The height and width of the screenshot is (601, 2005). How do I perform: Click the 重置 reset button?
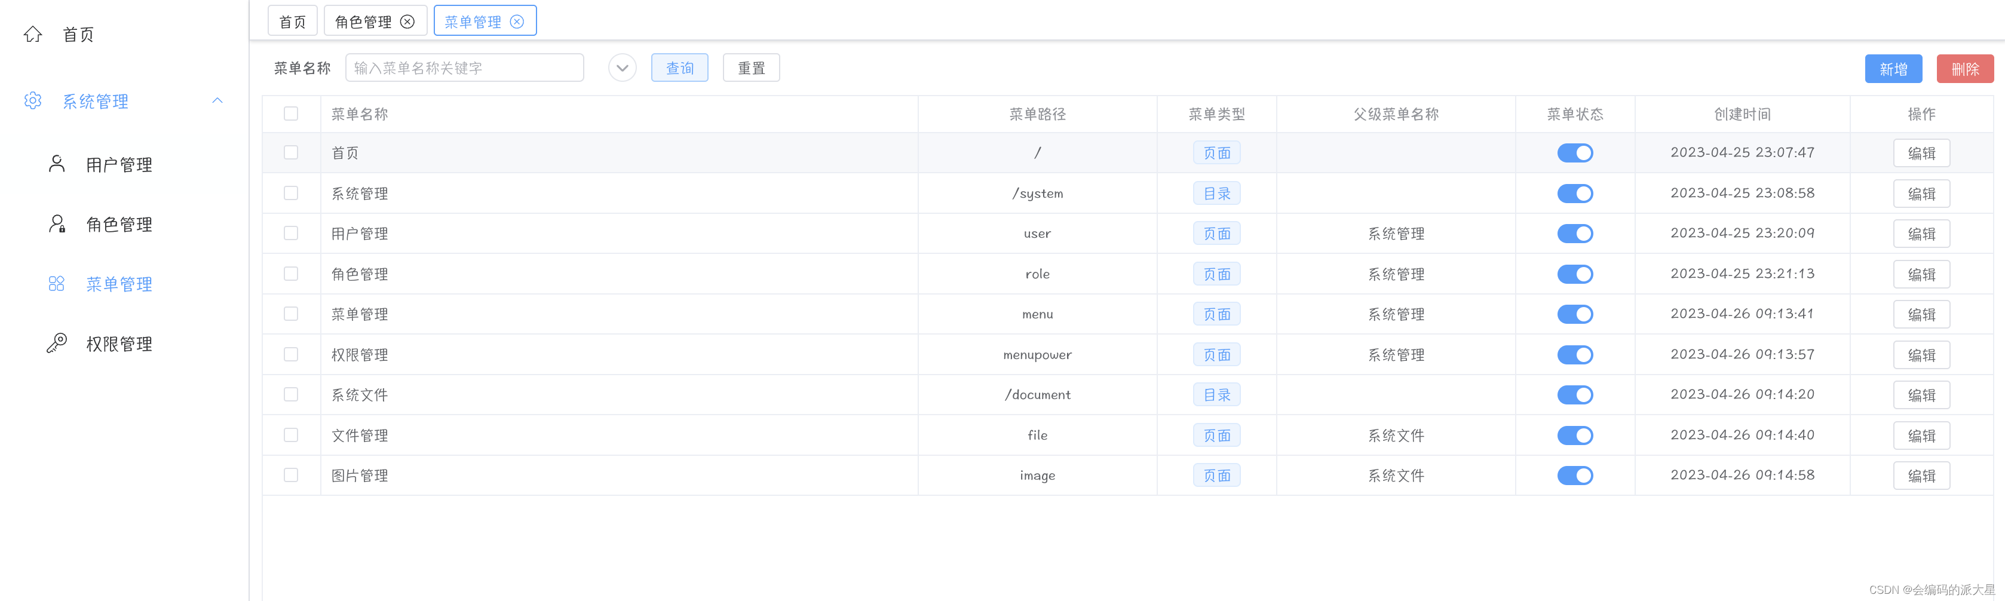(751, 68)
